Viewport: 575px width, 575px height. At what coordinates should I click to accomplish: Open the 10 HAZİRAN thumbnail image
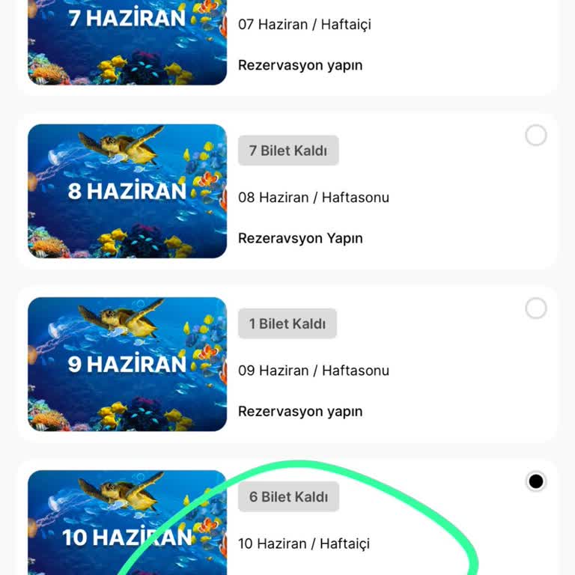pos(127,523)
